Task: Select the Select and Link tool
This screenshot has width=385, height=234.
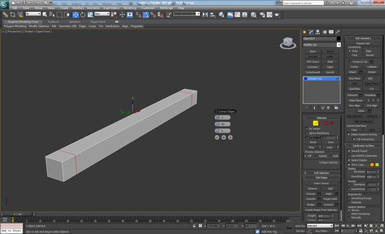Action: coord(5,14)
